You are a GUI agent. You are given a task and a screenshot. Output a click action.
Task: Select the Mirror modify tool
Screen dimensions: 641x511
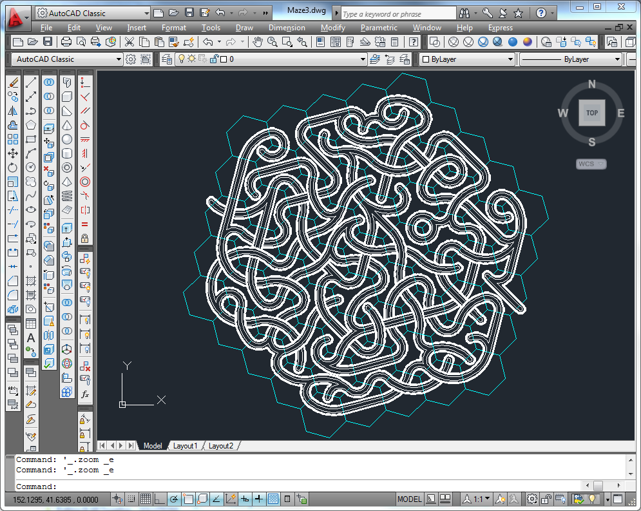tap(14, 111)
